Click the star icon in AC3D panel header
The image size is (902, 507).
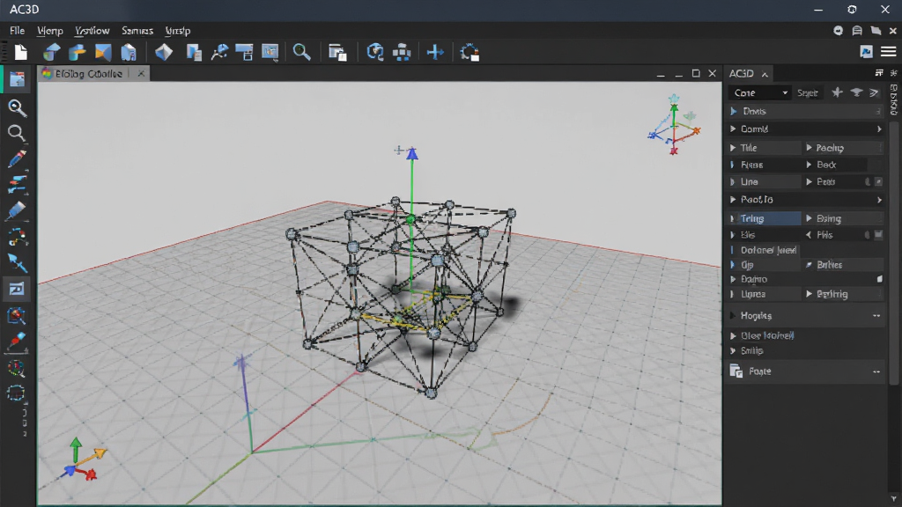tap(837, 92)
